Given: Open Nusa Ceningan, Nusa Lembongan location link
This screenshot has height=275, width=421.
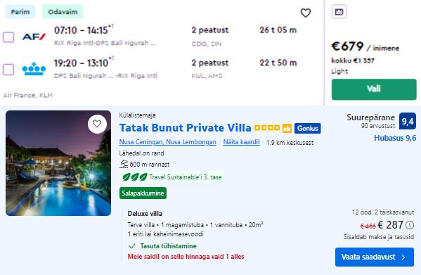Looking at the screenshot, I should click(167, 142).
